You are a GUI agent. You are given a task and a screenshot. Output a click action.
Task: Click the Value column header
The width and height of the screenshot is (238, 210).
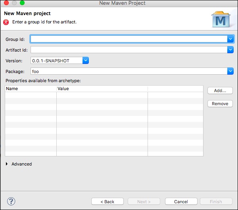[x=102, y=89]
